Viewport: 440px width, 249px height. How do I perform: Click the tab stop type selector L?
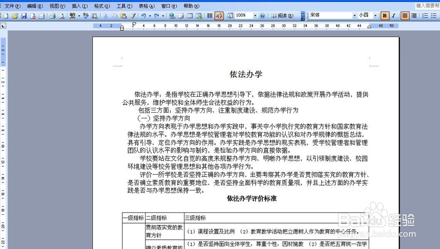(x=3, y=26)
